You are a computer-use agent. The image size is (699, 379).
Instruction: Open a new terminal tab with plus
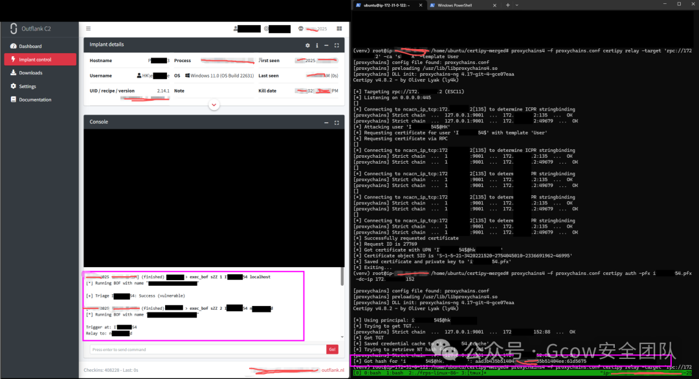coord(508,5)
